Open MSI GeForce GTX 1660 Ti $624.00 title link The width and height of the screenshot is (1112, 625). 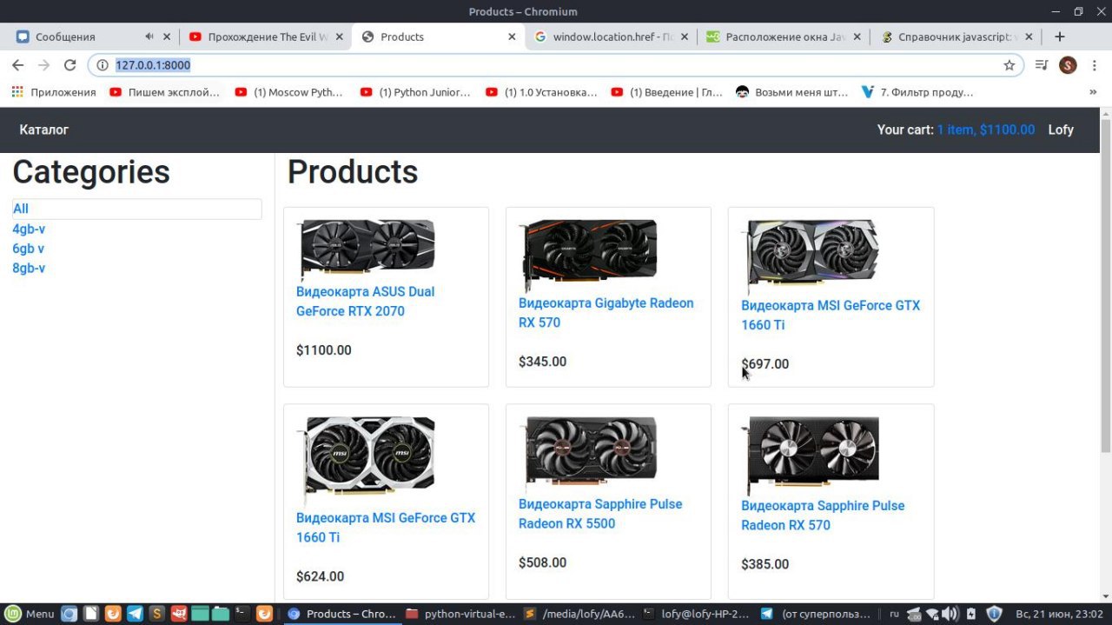386,528
